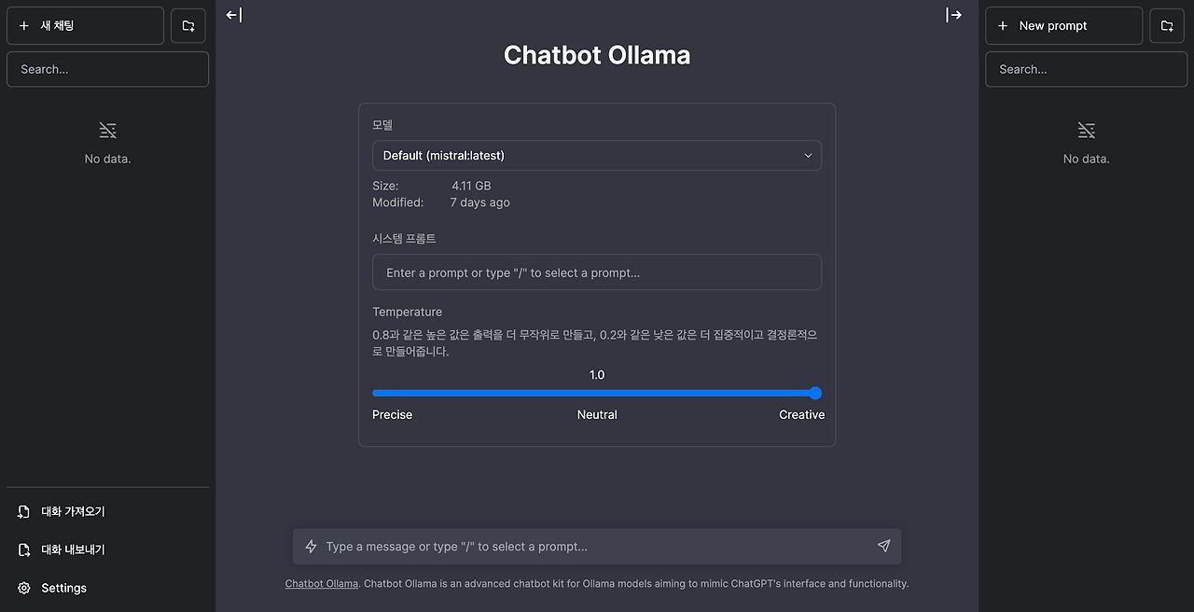Click the 시스템 프롬프트 input field
The image size is (1194, 612).
(x=597, y=271)
